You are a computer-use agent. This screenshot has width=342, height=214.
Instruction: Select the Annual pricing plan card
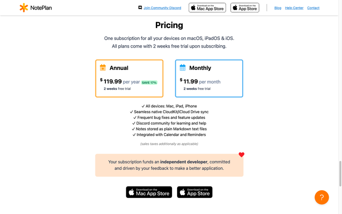point(129,78)
